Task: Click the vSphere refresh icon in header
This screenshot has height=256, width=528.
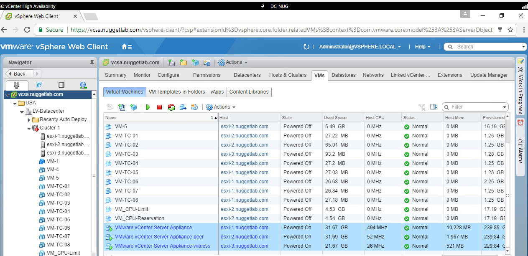Action: (306, 47)
